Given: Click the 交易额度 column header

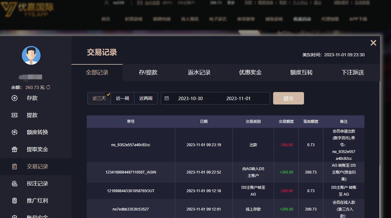Looking at the screenshot, I should [286, 122].
